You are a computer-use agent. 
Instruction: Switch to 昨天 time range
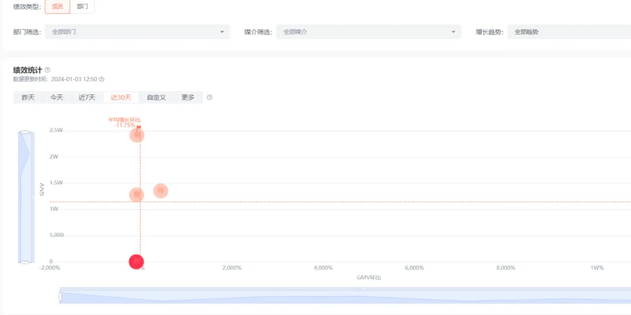[28, 97]
